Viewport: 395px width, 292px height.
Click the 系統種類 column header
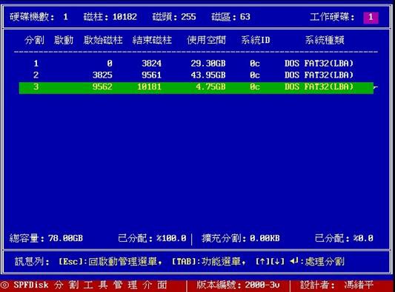coord(325,40)
